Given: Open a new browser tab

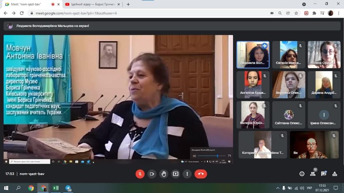Looking at the screenshot, I should point(128,4).
